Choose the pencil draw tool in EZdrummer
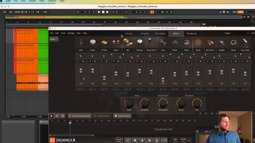The image size is (255, 143). [57, 116]
